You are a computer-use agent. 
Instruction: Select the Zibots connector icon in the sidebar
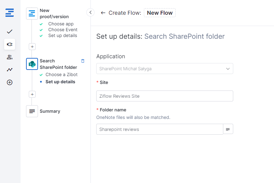pos(10,44)
